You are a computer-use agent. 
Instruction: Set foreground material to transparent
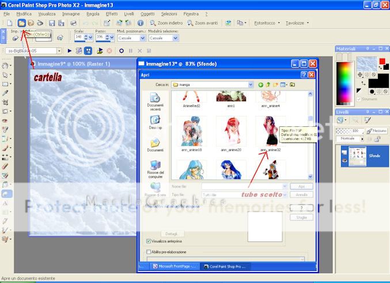click(x=374, y=74)
